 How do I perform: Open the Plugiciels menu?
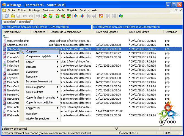[x=72, y=10]
